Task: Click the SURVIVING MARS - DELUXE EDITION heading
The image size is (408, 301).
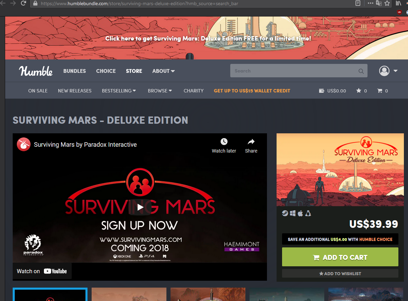Action: coord(101,120)
